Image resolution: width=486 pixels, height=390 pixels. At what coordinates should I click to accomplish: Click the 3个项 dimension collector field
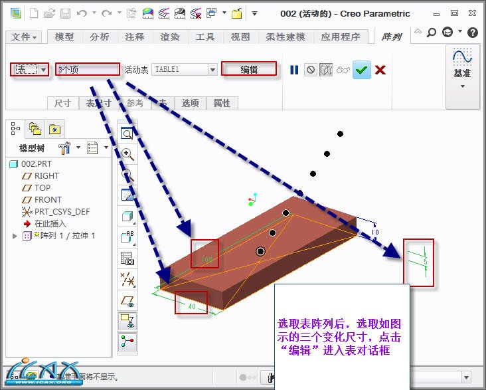[x=88, y=69]
